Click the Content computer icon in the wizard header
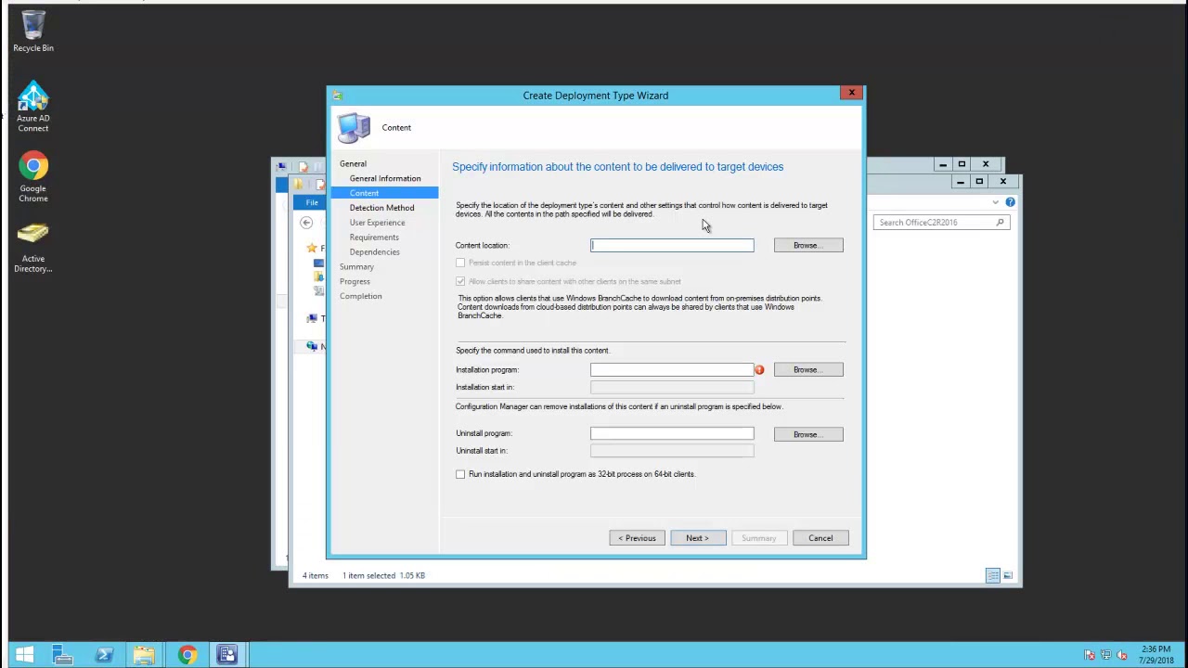The image size is (1188, 668). point(354,128)
